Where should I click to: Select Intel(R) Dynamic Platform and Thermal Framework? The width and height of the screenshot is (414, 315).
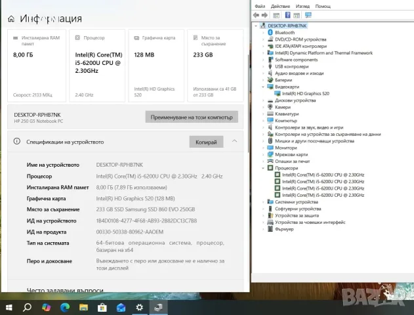point(323,52)
